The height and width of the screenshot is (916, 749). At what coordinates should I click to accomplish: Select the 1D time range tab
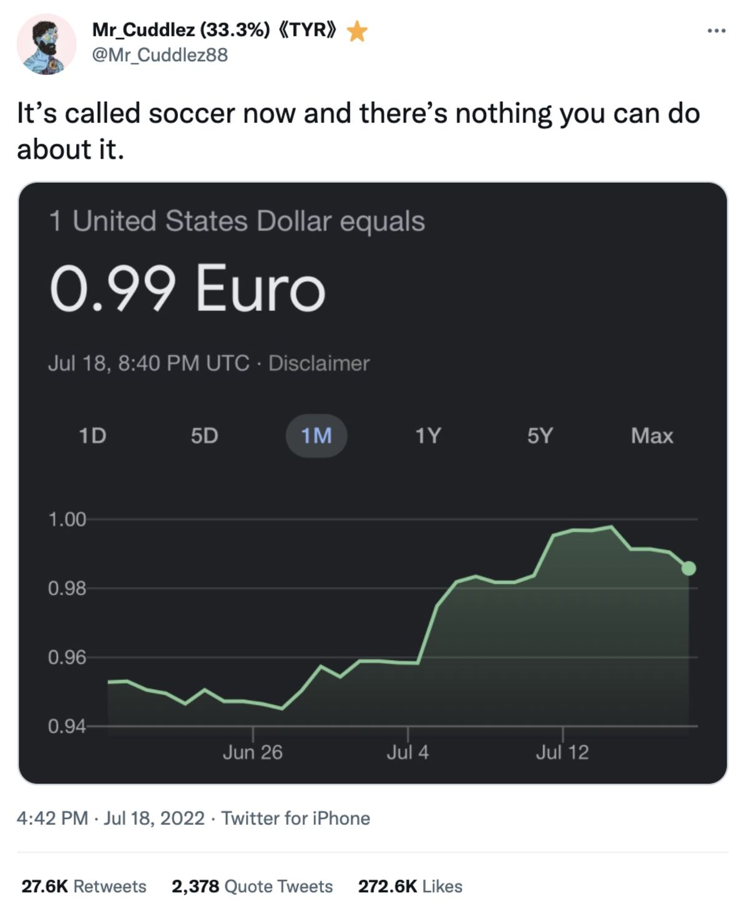click(93, 435)
